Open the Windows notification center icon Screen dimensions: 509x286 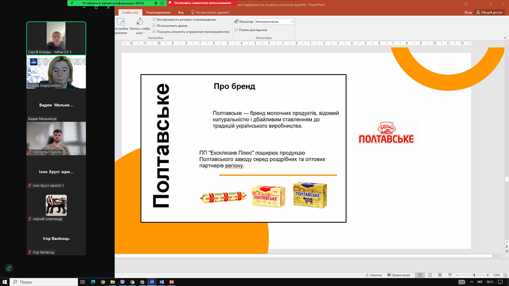click(x=500, y=282)
